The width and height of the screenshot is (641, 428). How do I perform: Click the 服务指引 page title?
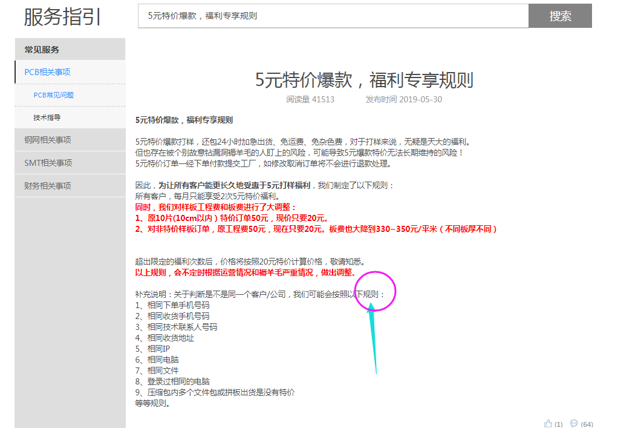pos(62,17)
